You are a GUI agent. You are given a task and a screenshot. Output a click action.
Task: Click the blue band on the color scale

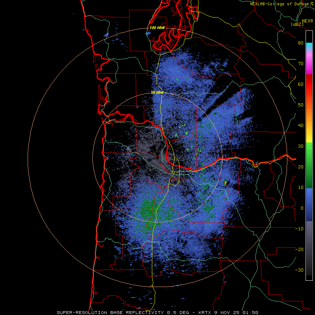tap(309, 205)
